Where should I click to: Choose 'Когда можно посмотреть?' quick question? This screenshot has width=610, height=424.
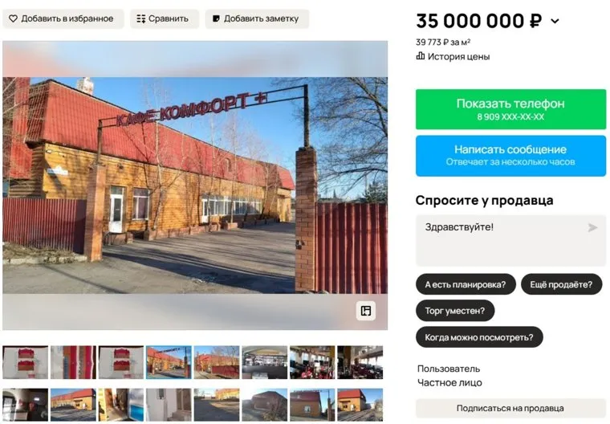click(479, 337)
